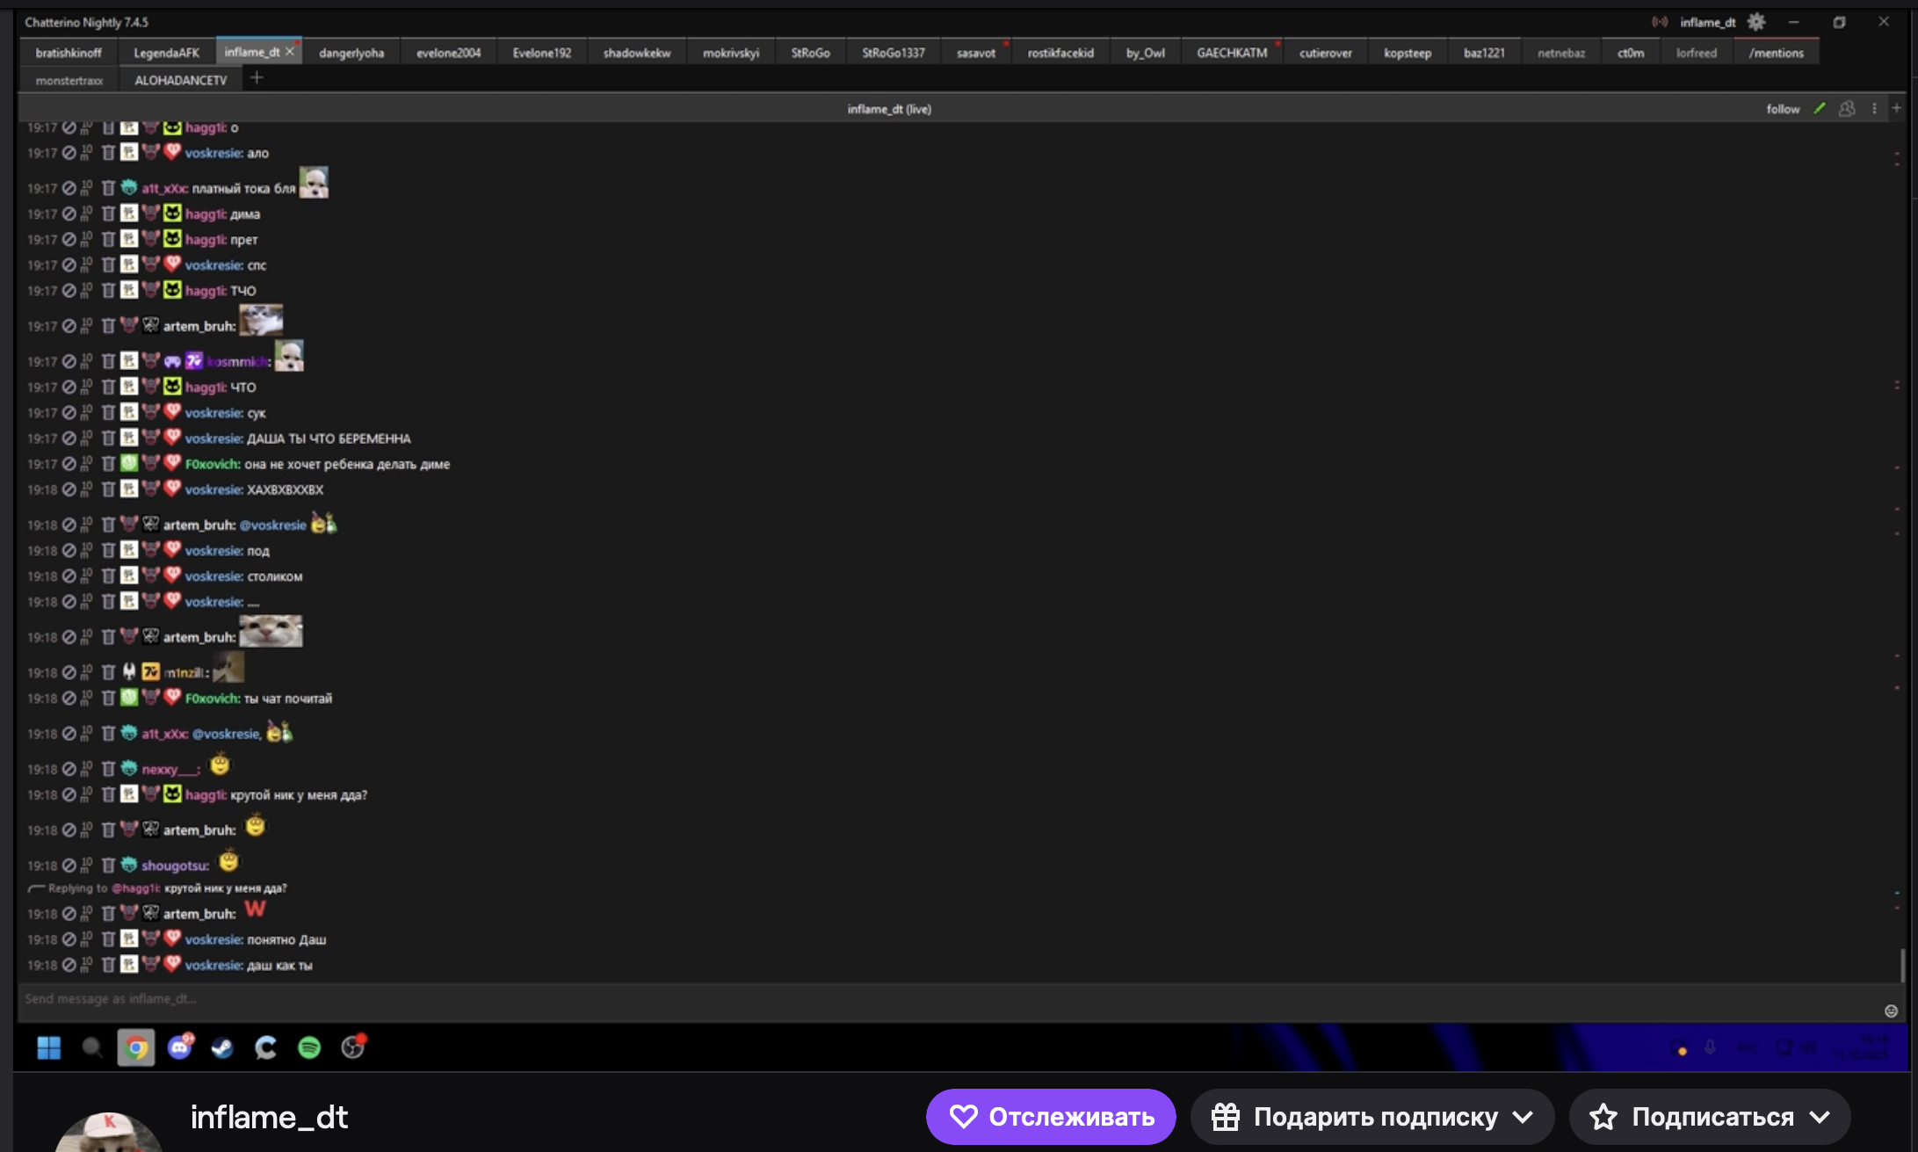
Task: Open Chatterino settings gear icon
Action: [x=1755, y=22]
